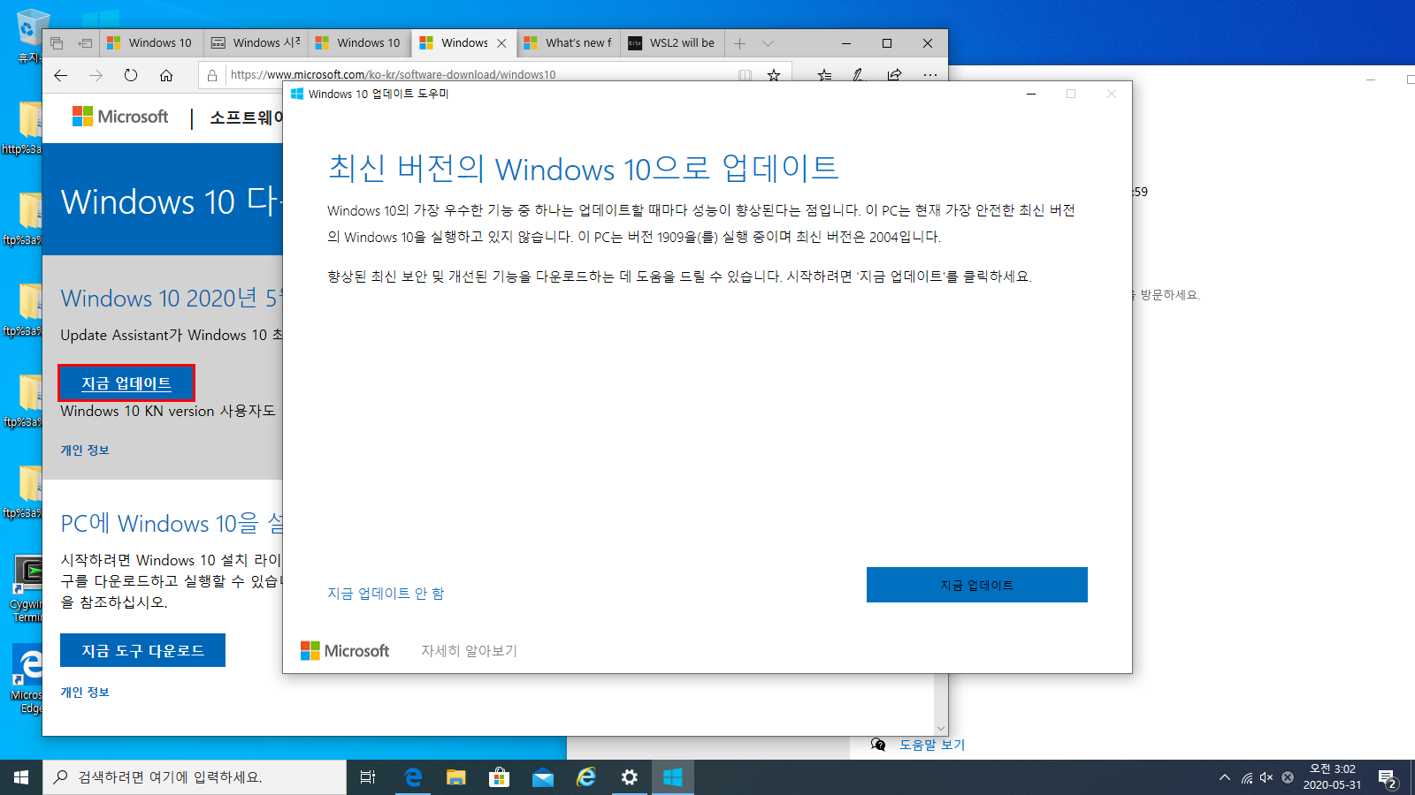Click the blue 지금 업데이트 button in the update assistant
This screenshot has height=795, width=1415.
pos(977,585)
